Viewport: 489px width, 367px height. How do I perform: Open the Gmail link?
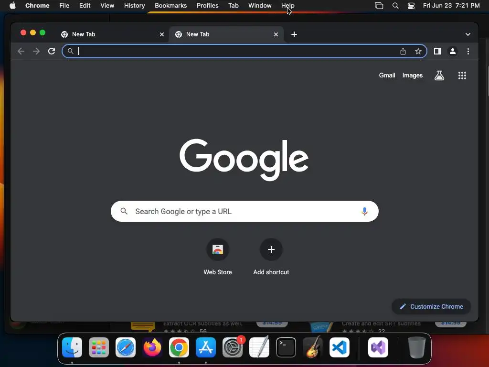[x=387, y=75]
